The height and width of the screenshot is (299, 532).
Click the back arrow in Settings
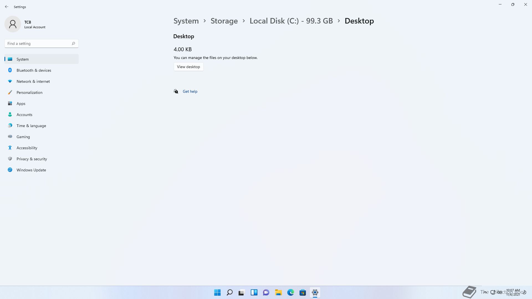(7, 7)
